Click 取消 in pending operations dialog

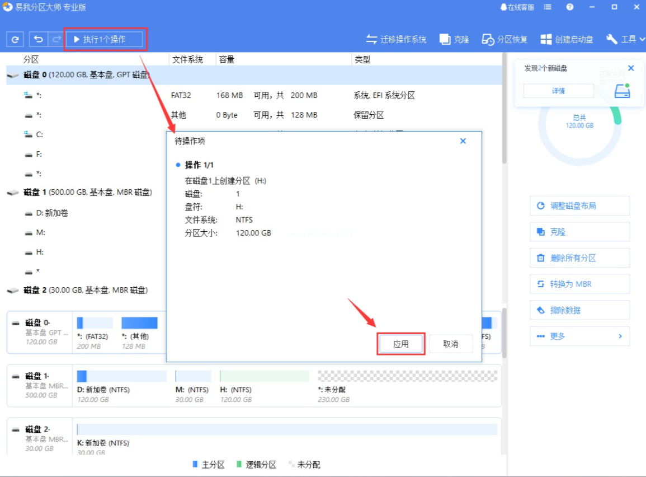point(450,344)
